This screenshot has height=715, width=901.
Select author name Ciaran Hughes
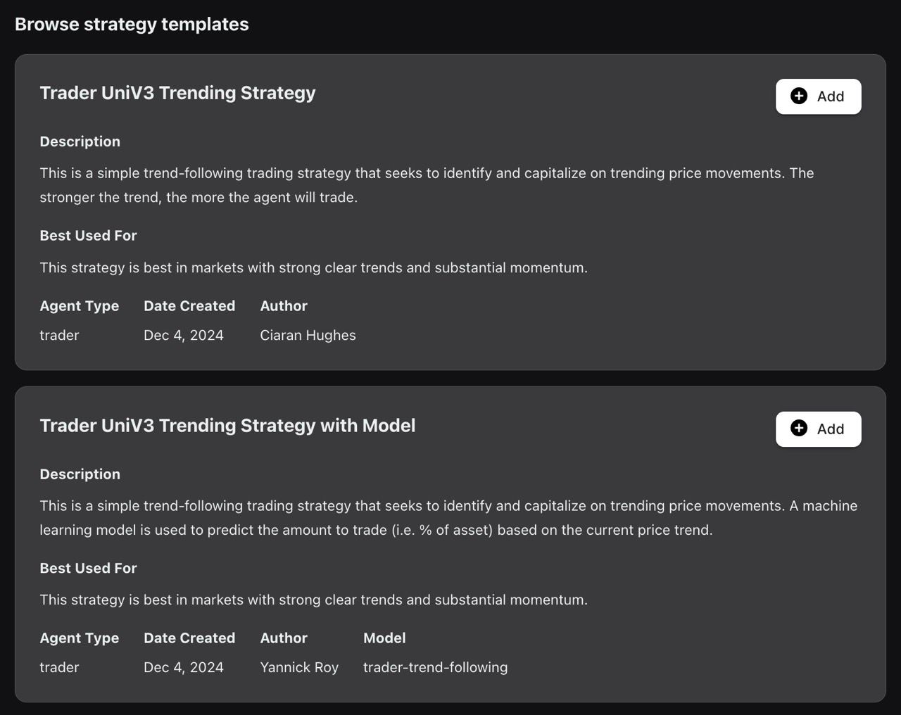click(308, 335)
